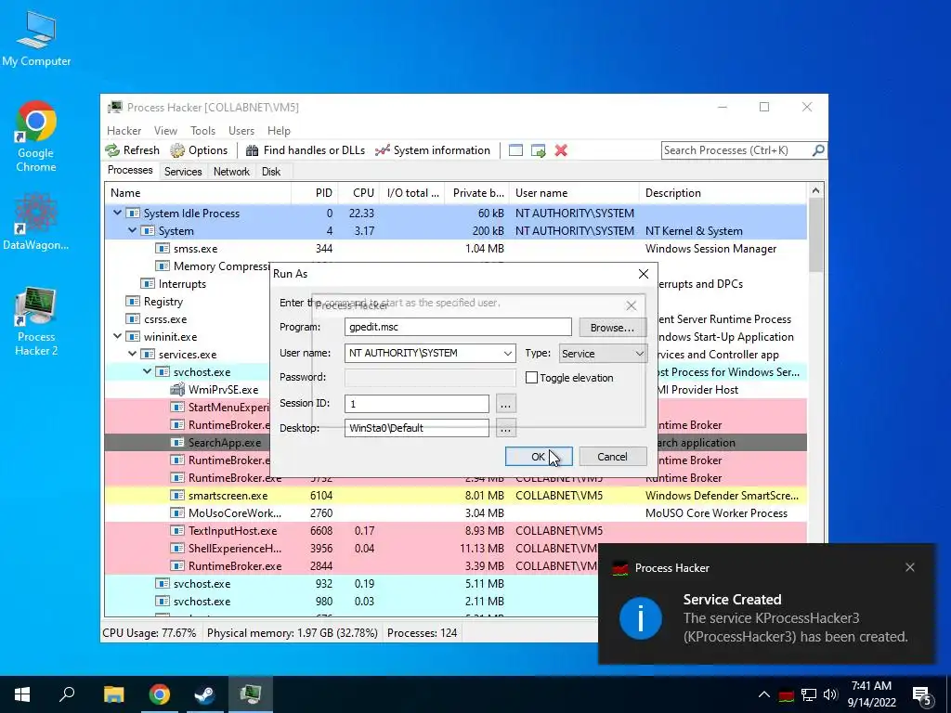Image resolution: width=951 pixels, height=713 pixels.
Task: Check the Toggle elevation checkbox
Action: 531,378
